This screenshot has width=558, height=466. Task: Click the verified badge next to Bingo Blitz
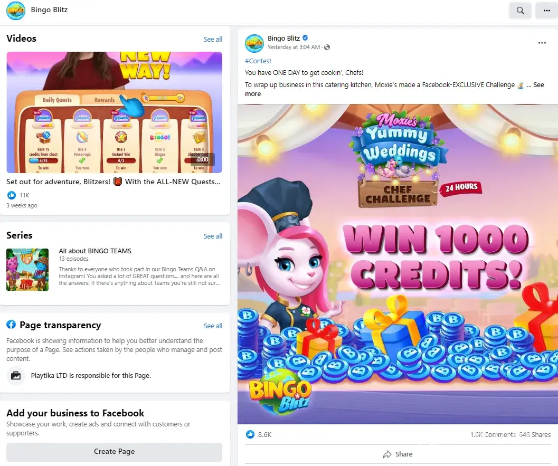click(305, 37)
